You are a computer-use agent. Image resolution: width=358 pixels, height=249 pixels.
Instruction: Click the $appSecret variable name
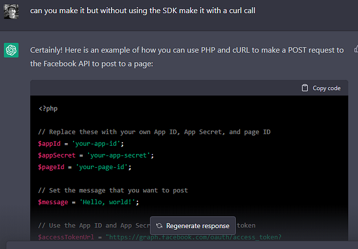point(57,155)
